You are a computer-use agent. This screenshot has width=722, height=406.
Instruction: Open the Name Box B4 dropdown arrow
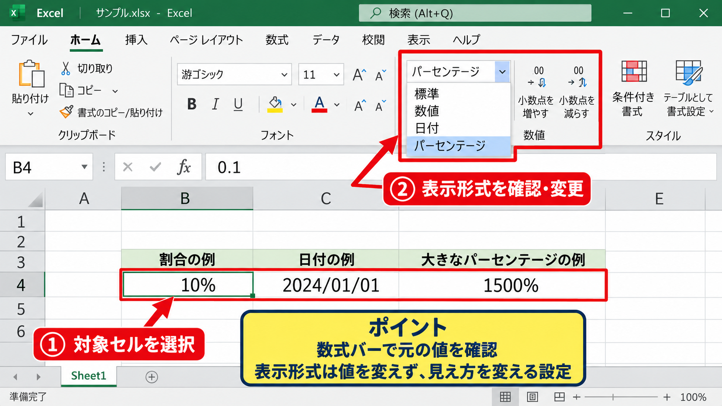click(84, 167)
